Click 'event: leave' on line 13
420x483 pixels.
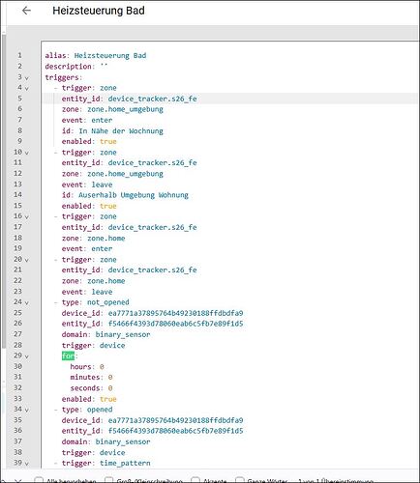click(x=87, y=185)
